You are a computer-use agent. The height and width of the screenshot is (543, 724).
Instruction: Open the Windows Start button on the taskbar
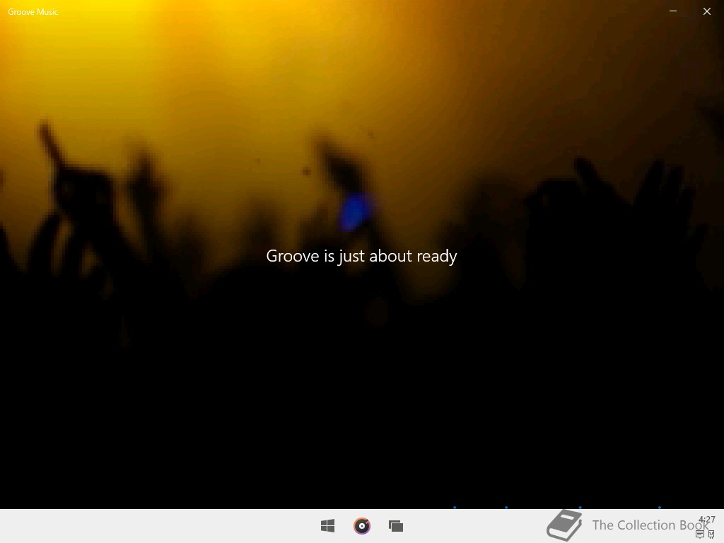point(327,526)
